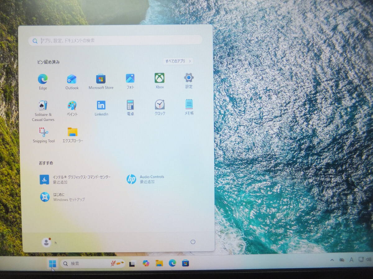Open Copilot from the taskbar

pos(146,263)
